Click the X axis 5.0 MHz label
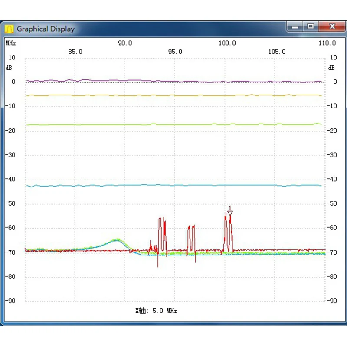Viewport: 347px width, 347px height. coord(156,311)
